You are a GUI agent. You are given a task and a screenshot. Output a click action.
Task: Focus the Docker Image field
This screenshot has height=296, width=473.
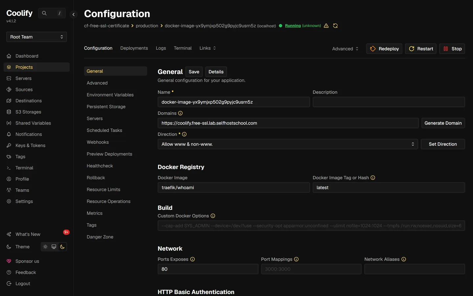pos(234,187)
